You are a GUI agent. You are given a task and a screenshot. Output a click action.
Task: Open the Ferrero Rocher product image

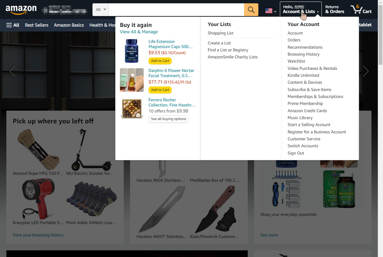coord(132,108)
